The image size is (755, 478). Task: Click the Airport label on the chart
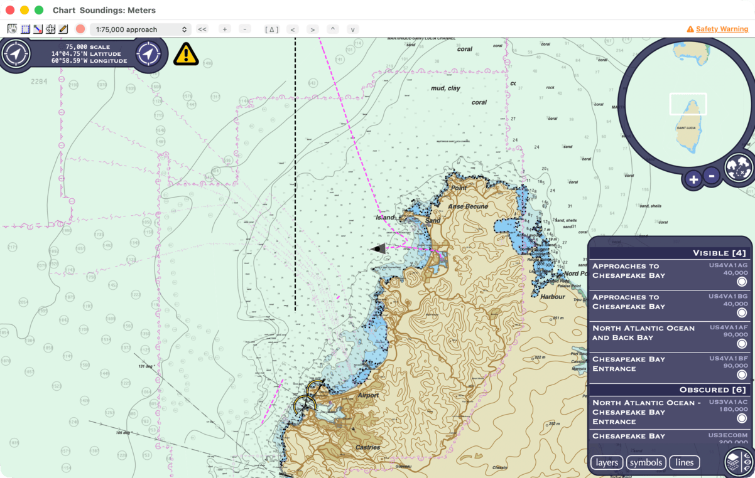368,395
